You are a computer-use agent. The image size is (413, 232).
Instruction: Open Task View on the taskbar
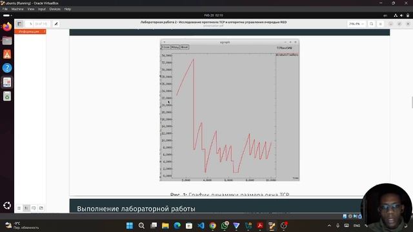click(x=154, y=226)
